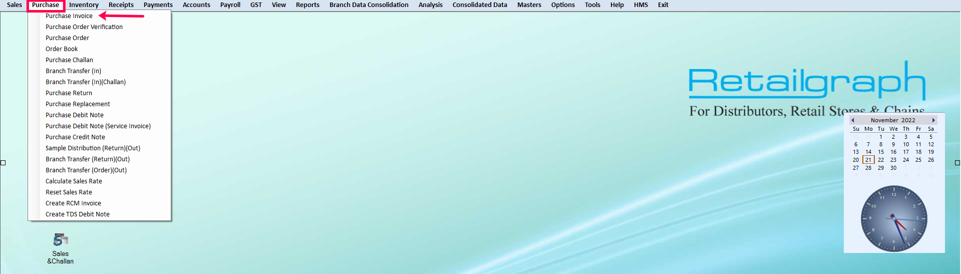This screenshot has height=274, width=961.
Task: Go to next month in the calendar
Action: [x=933, y=120]
